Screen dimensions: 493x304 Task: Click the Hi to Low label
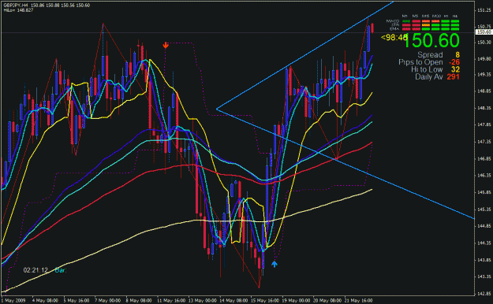pyautogui.click(x=427, y=69)
